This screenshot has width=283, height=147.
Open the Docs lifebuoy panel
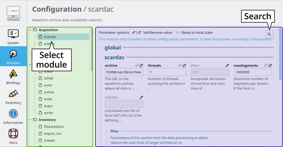tap(13, 136)
